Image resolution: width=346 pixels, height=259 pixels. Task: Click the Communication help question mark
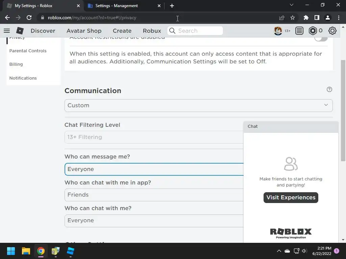(x=329, y=89)
